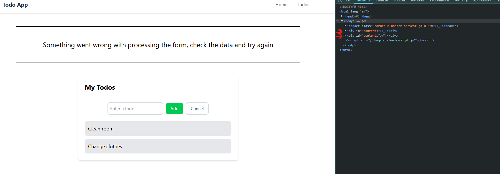Image resolution: width=500 pixels, height=174 pixels.
Task: Expand the first div contents node
Action: [x=345, y=31]
